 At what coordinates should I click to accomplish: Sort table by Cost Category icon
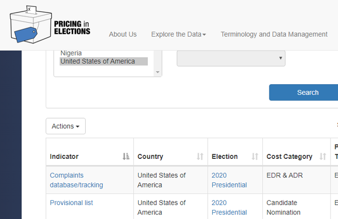point(322,156)
